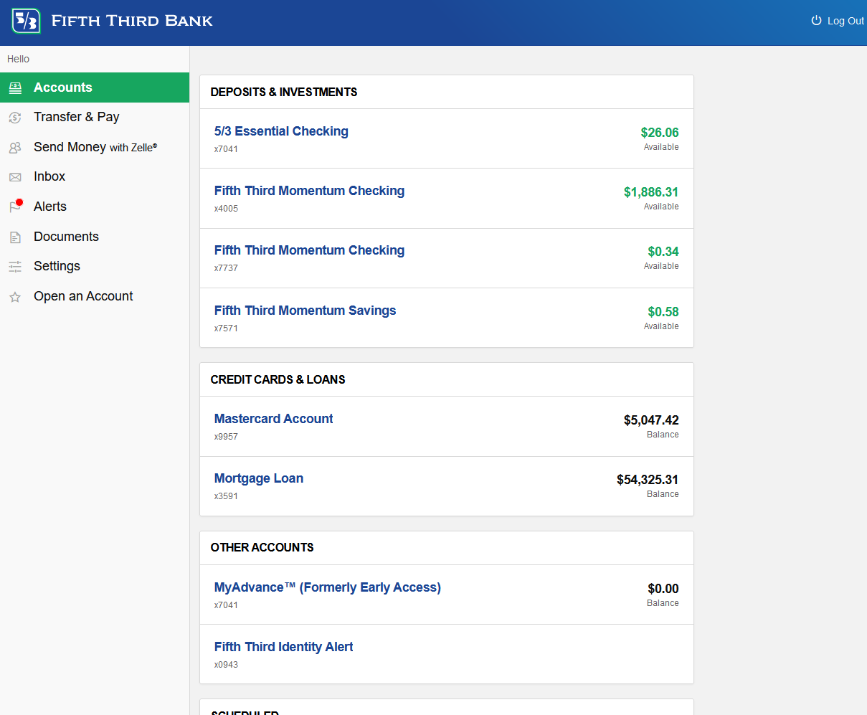Open Momentum Checking account x4005

tap(309, 191)
